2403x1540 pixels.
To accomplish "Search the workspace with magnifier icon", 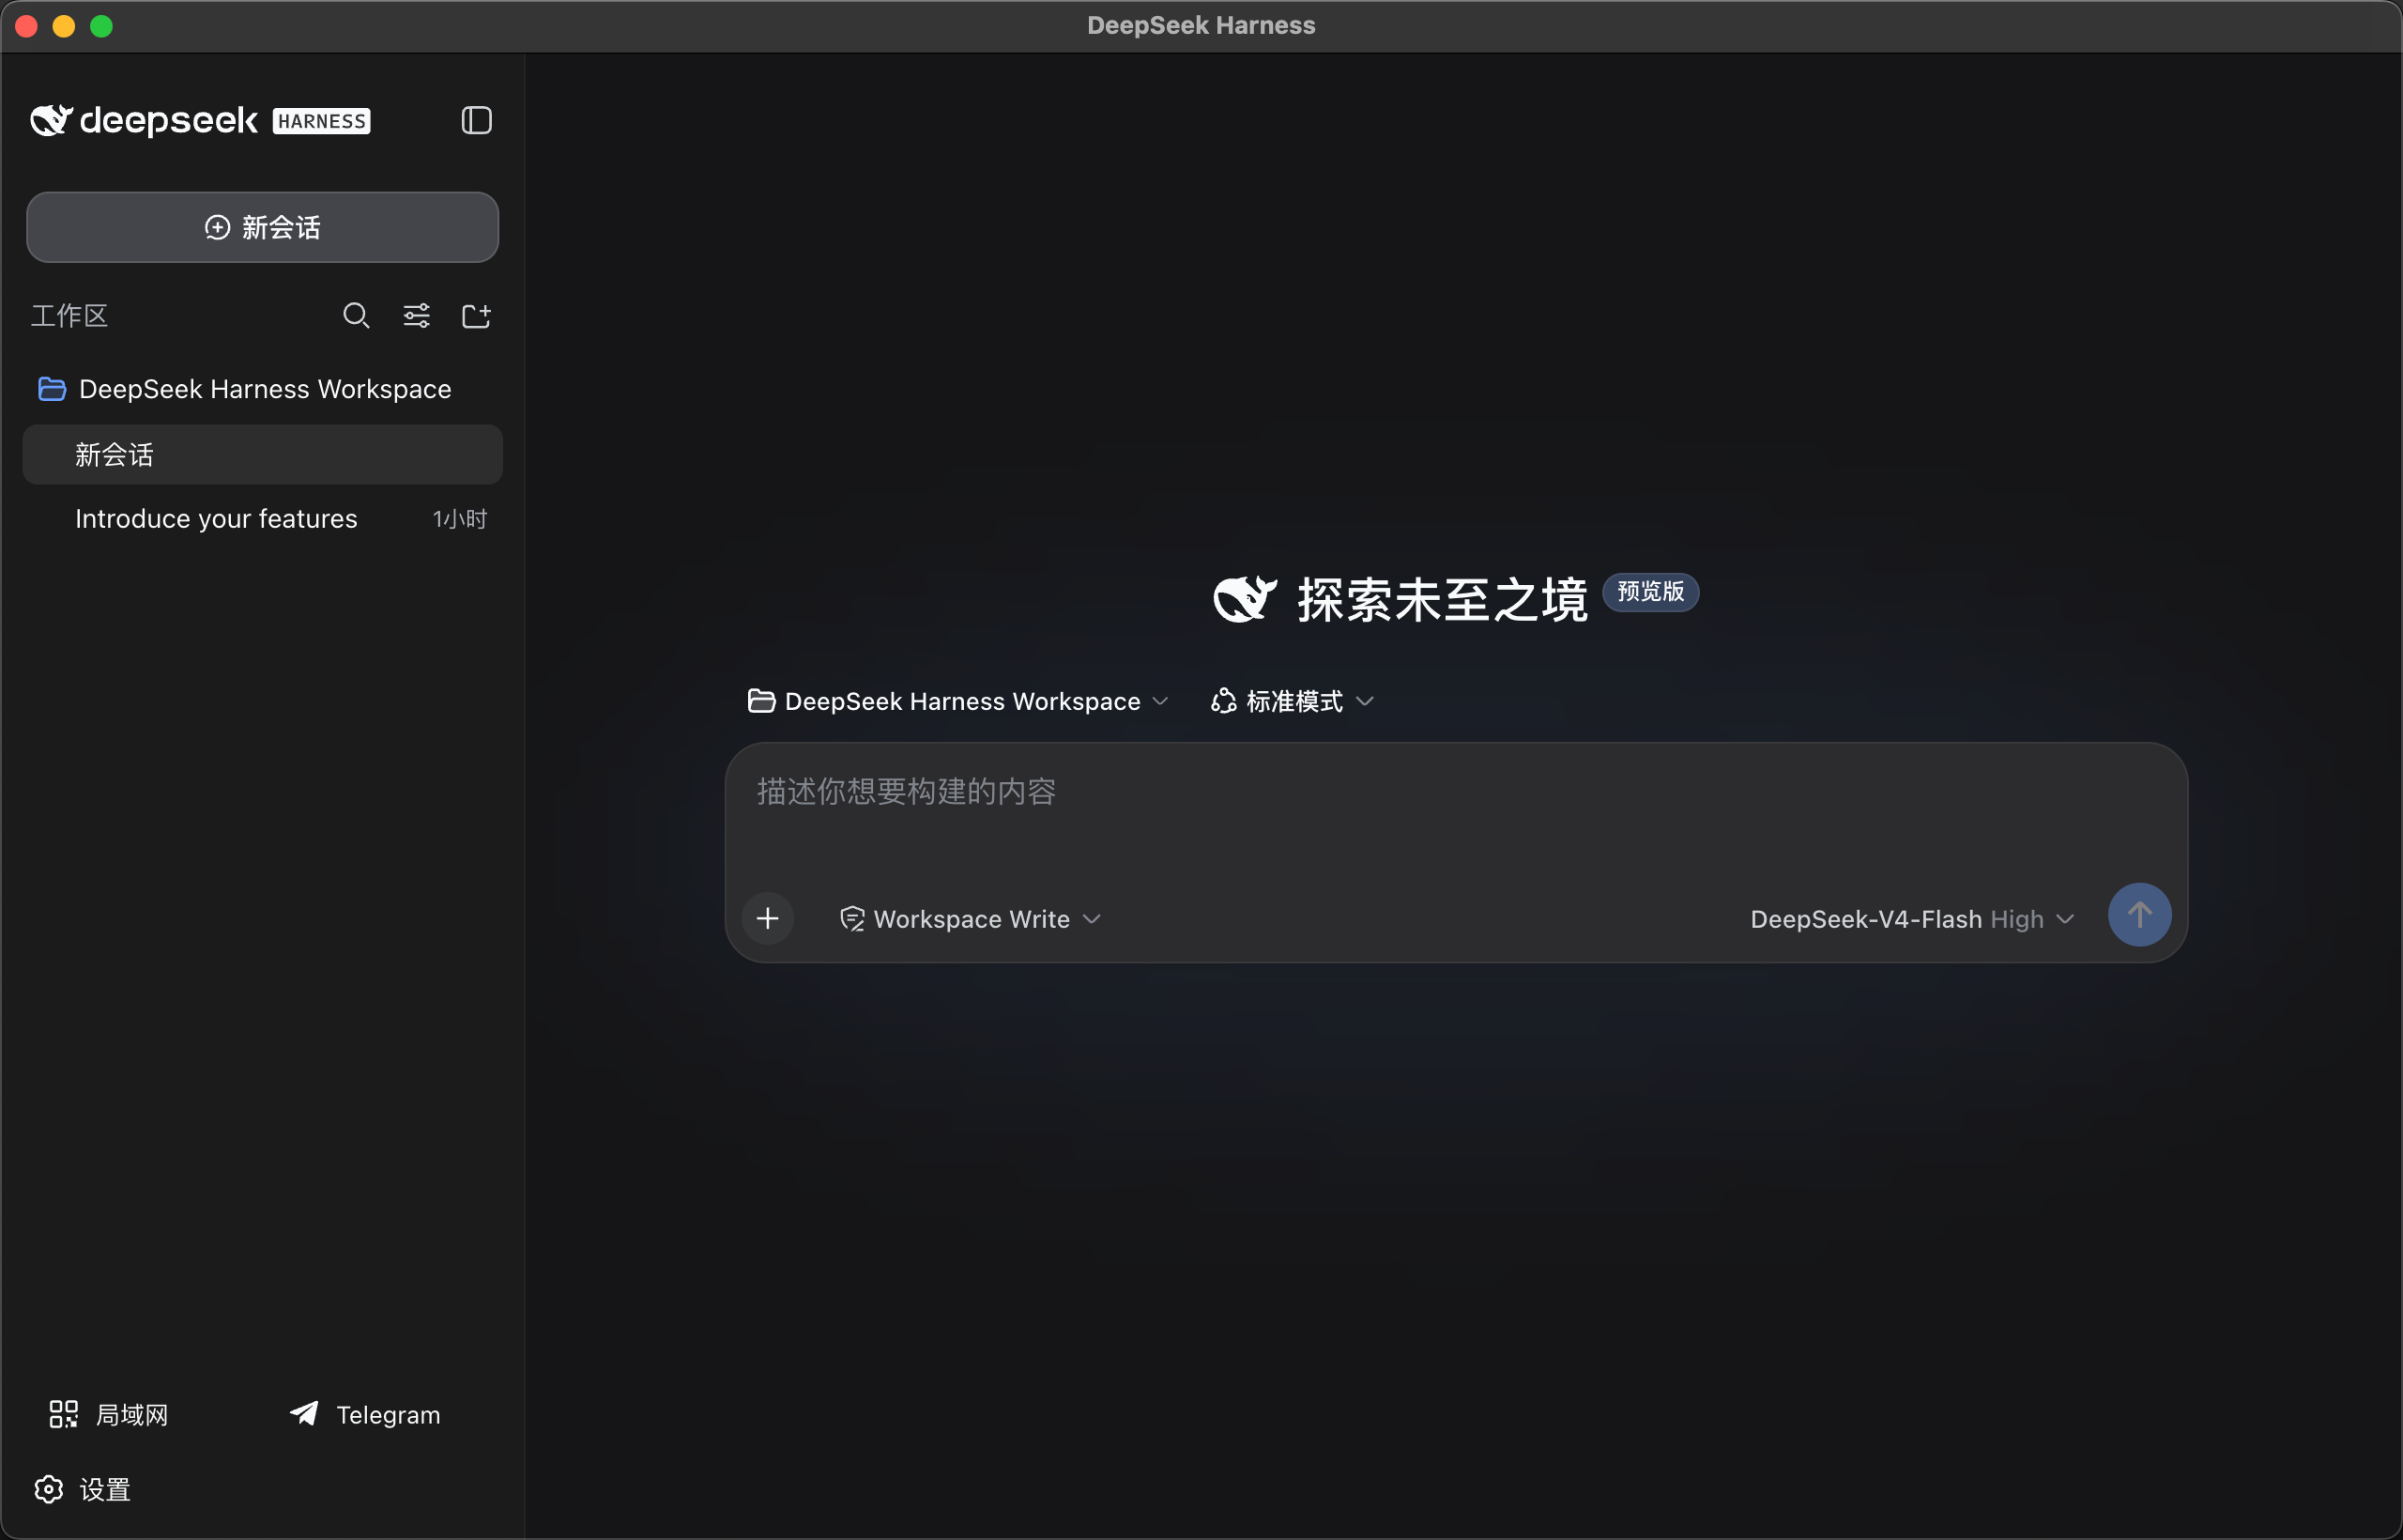I will tap(356, 316).
